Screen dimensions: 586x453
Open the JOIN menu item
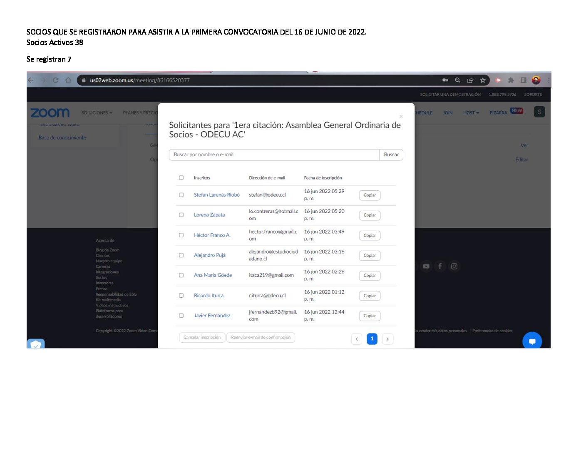tap(447, 113)
